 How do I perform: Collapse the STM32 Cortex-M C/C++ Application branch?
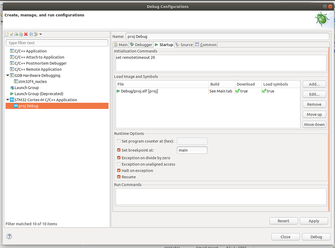click(x=8, y=99)
